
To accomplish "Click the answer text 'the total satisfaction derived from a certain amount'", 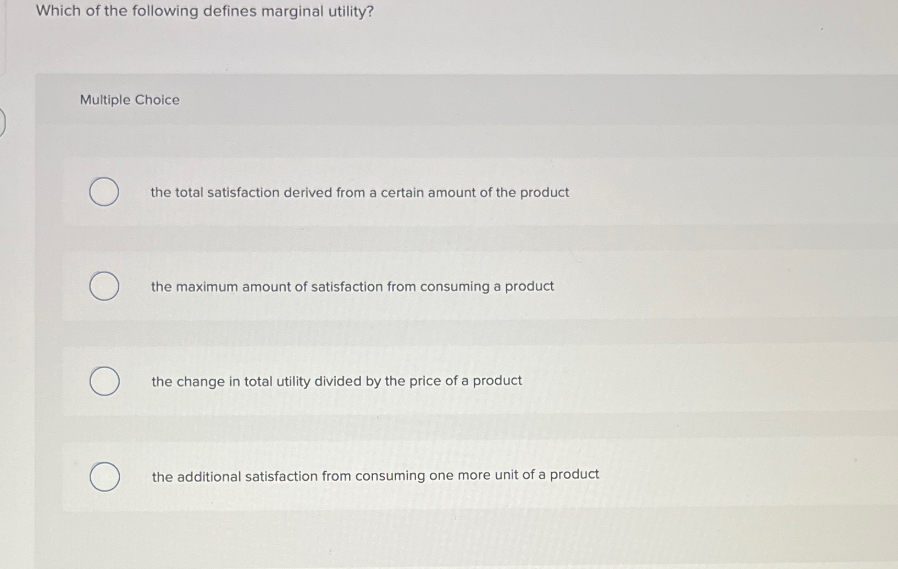I will (x=360, y=192).
